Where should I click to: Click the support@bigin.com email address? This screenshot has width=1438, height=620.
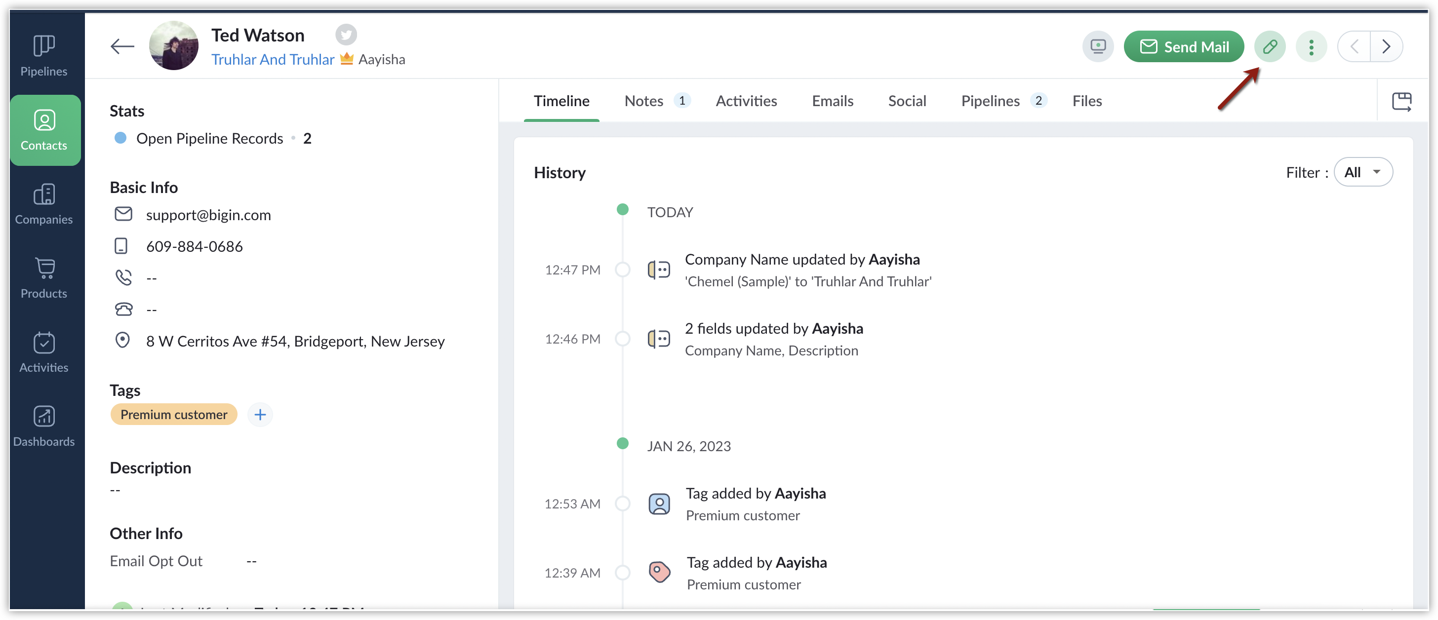click(208, 215)
